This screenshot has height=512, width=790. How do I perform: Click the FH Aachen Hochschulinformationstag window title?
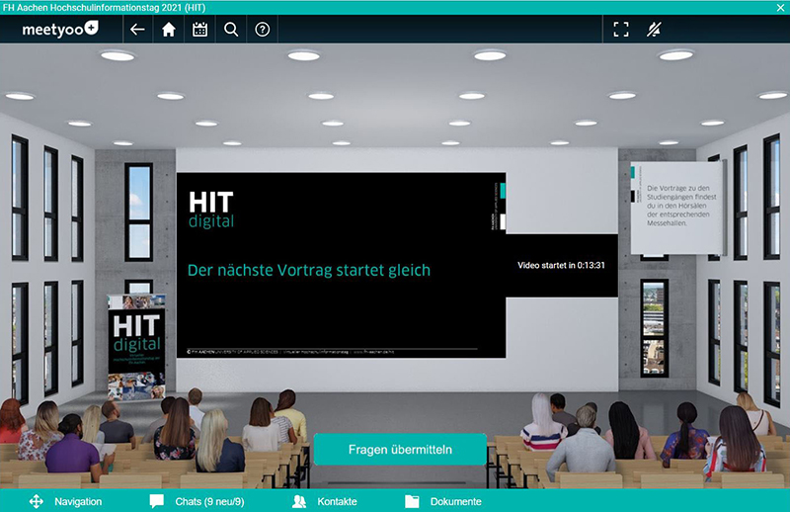105,7
